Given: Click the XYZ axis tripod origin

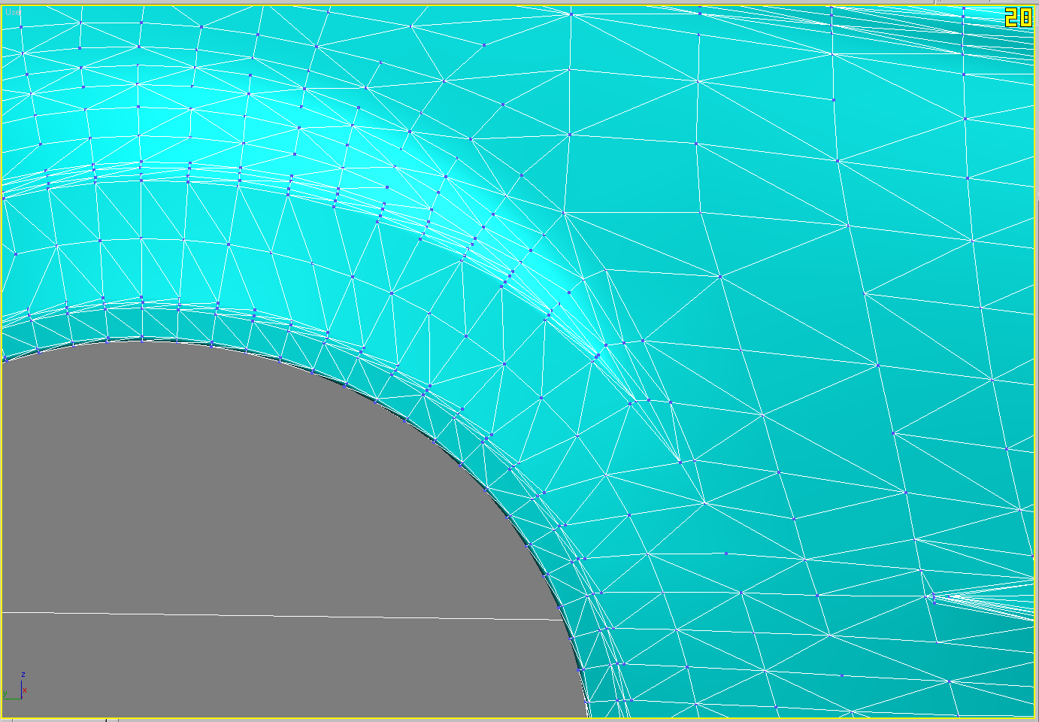Looking at the screenshot, I should tap(21, 698).
